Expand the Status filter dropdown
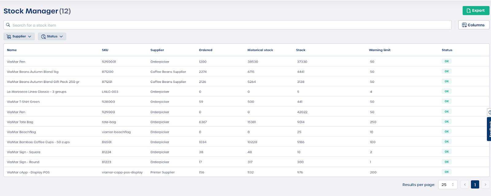 coord(52,36)
